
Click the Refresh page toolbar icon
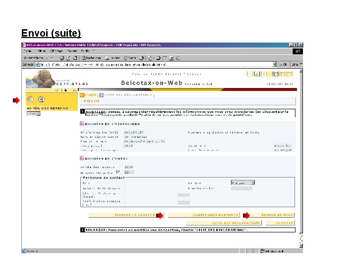tap(68, 58)
